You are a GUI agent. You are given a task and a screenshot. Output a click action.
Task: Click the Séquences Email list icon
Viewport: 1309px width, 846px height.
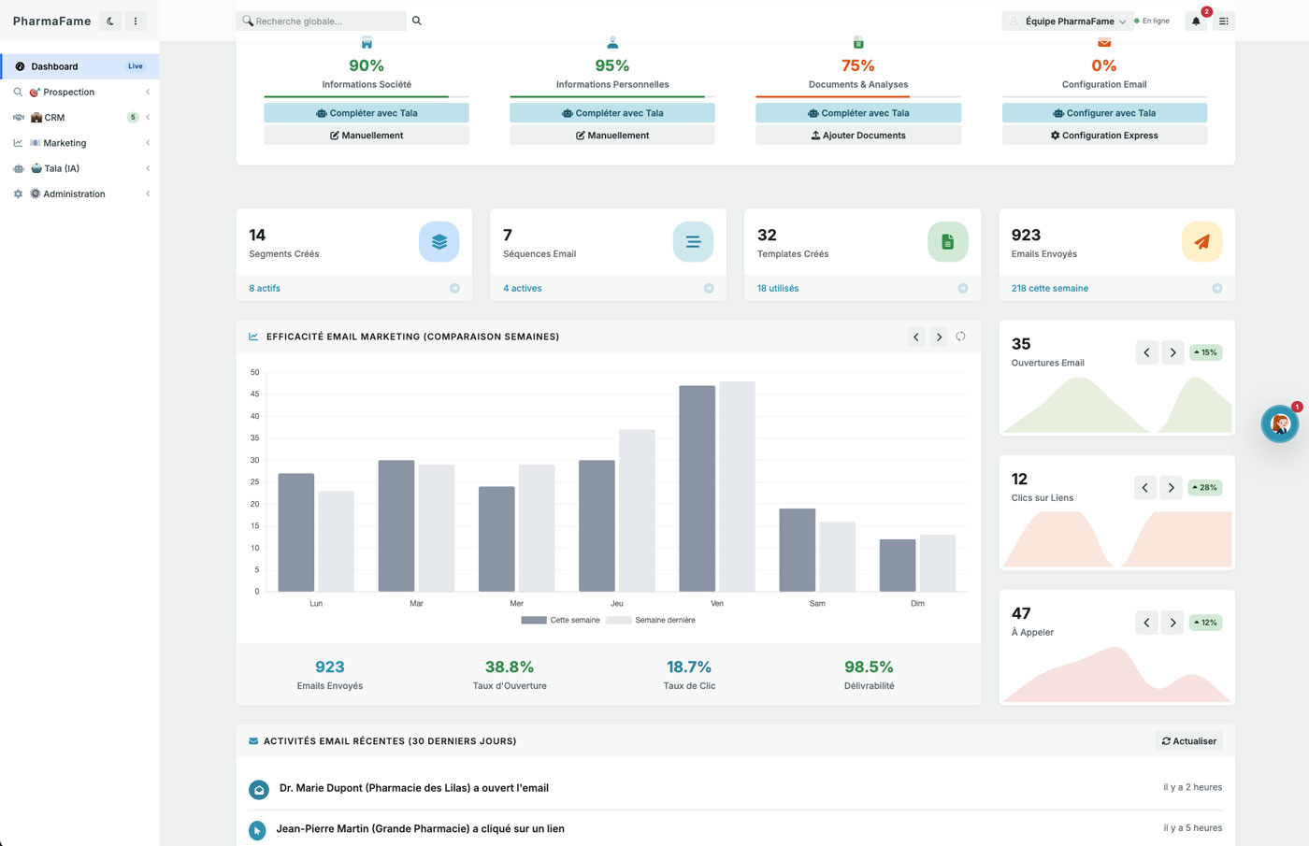pyautogui.click(x=693, y=242)
